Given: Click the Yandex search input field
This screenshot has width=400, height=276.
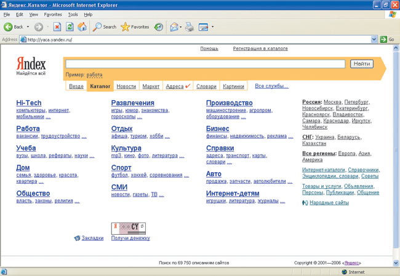Looking at the screenshot, I should [x=206, y=64].
